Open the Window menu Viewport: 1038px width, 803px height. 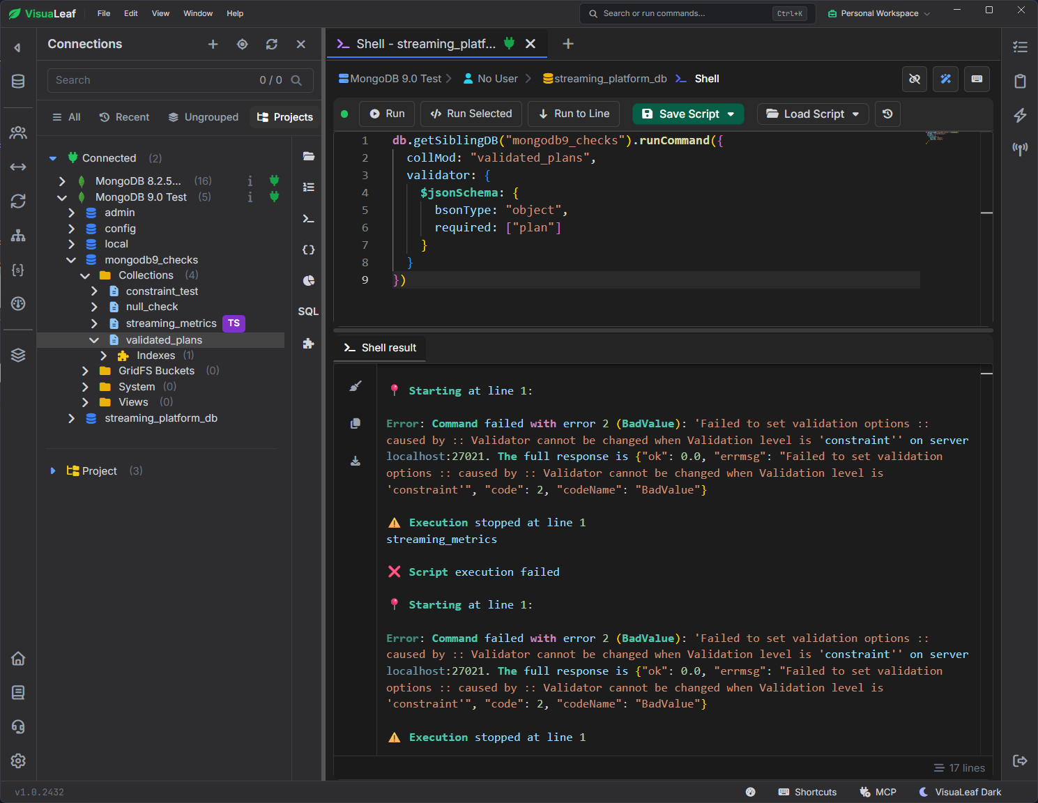click(198, 13)
